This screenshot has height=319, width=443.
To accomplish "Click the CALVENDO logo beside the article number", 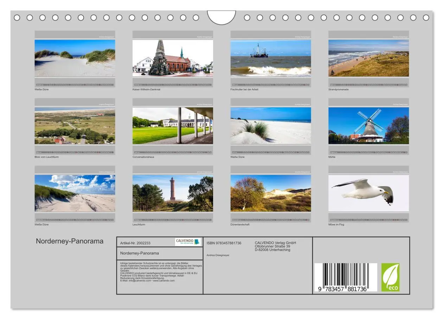I will [x=188, y=242].
